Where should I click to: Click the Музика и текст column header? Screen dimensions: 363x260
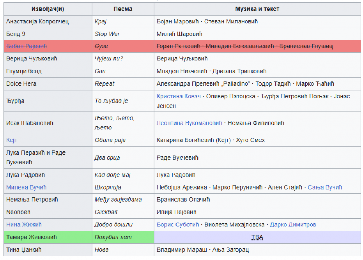click(x=257, y=9)
